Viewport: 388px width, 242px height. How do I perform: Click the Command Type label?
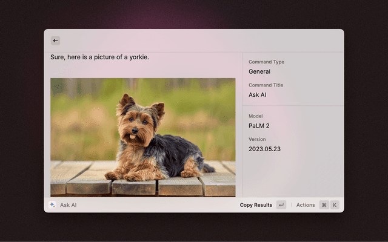point(266,62)
